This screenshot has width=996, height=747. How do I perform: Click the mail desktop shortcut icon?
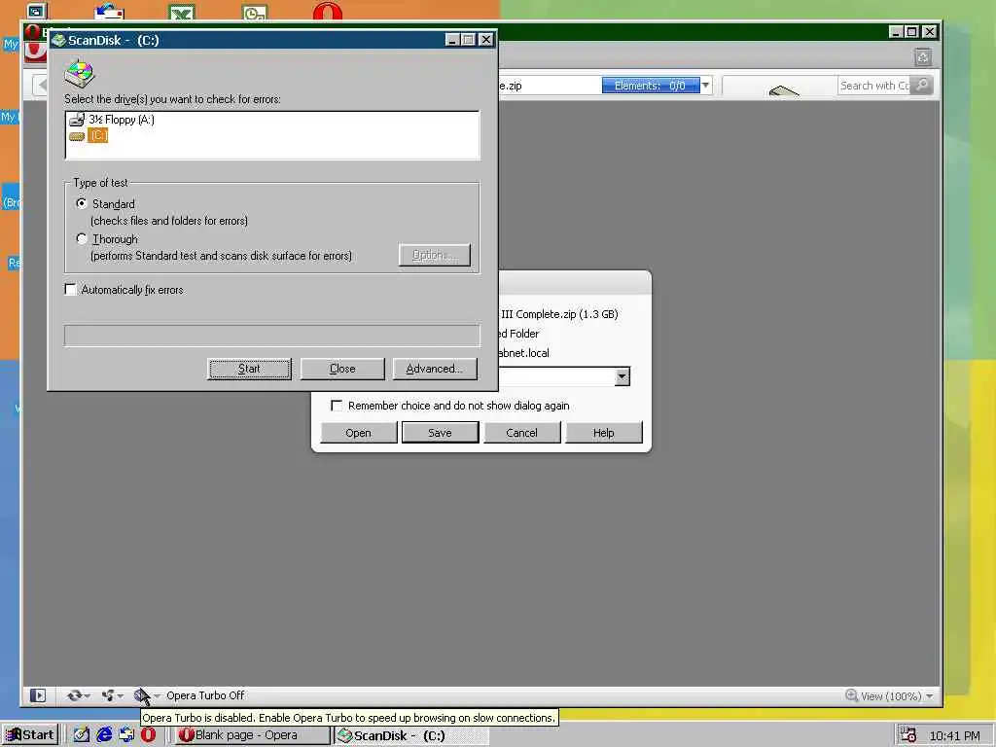click(x=109, y=11)
